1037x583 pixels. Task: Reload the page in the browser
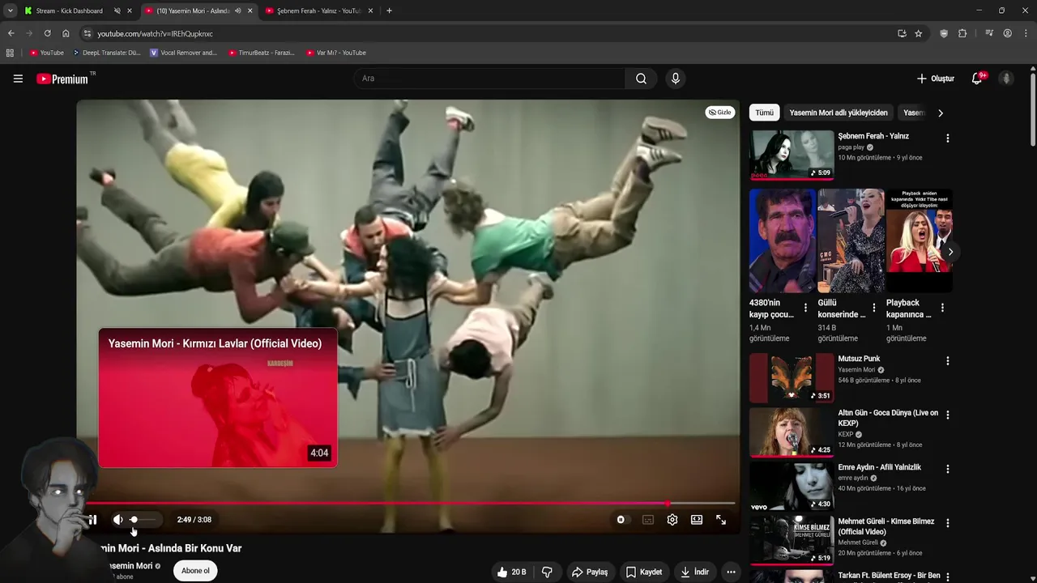47,33
